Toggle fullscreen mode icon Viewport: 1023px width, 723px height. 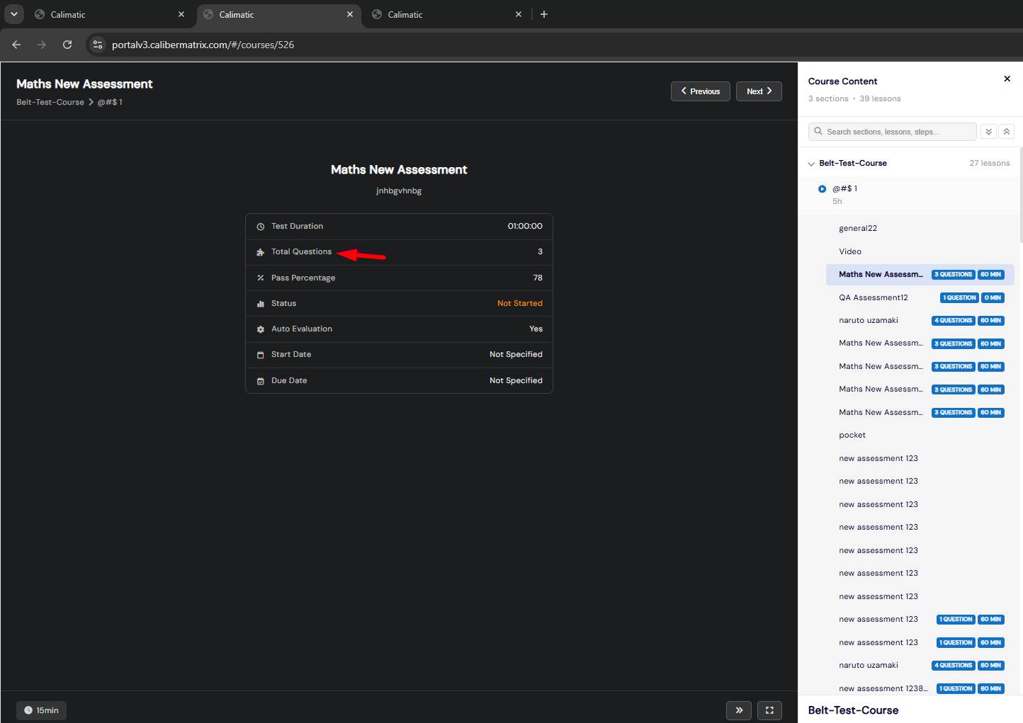click(x=769, y=710)
